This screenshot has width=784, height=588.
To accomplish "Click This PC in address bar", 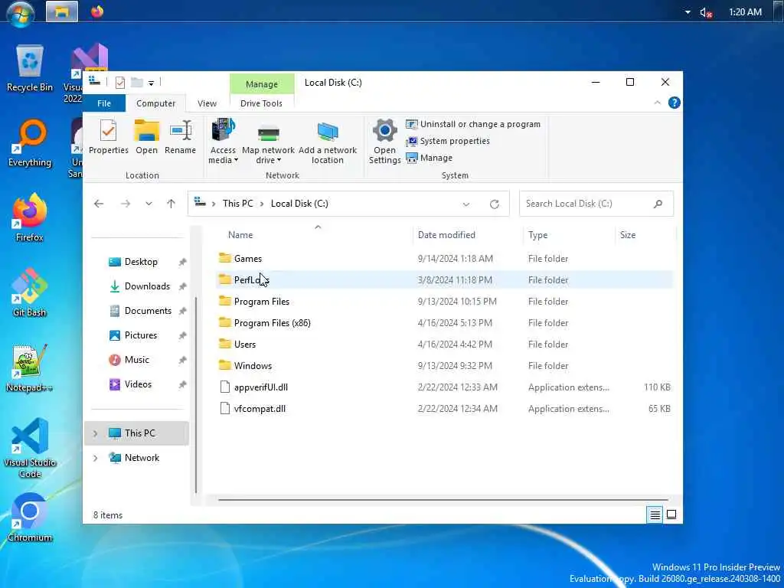I will click(237, 204).
